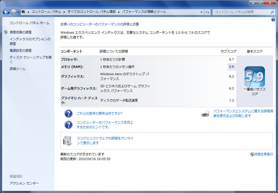Select コントロール パネル in the breadcrumb path
The height and width of the screenshot is (193, 278).
coord(46,12)
